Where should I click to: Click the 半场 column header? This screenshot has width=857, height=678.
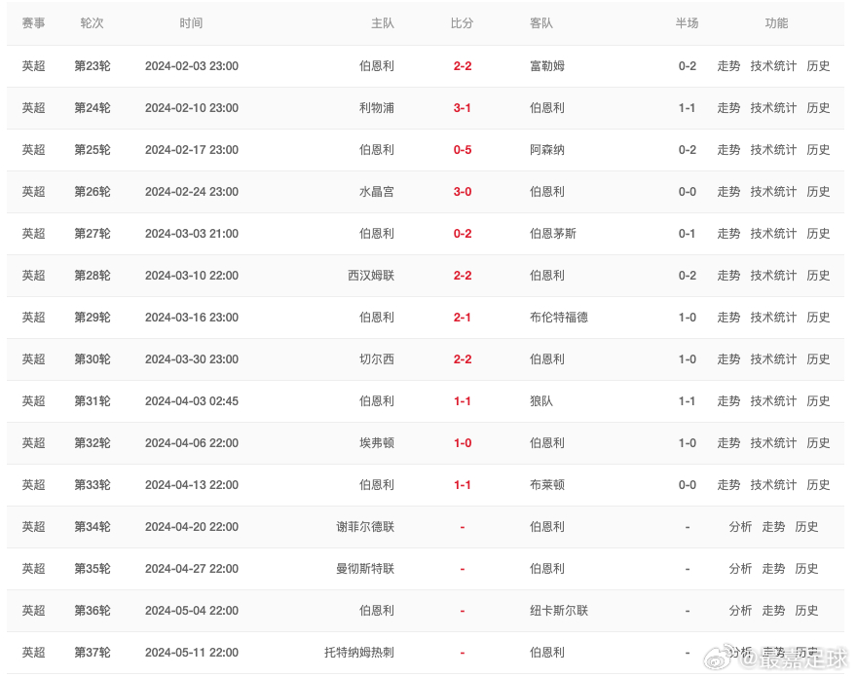[687, 23]
